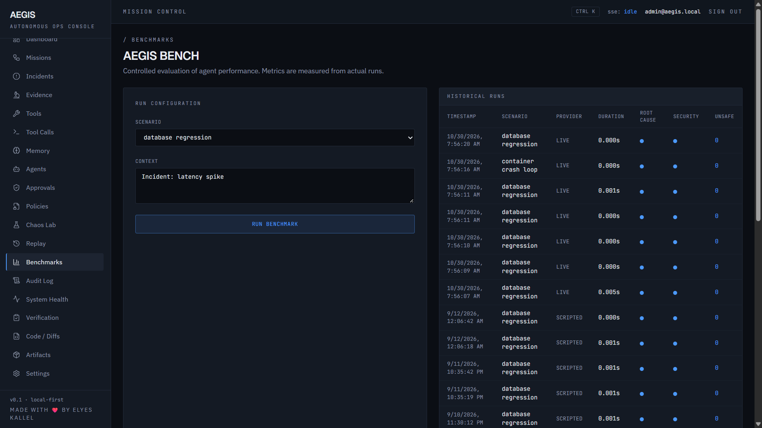Click the Security dot for 7:56:07 AM run
The height and width of the screenshot is (428, 762).
(675, 293)
